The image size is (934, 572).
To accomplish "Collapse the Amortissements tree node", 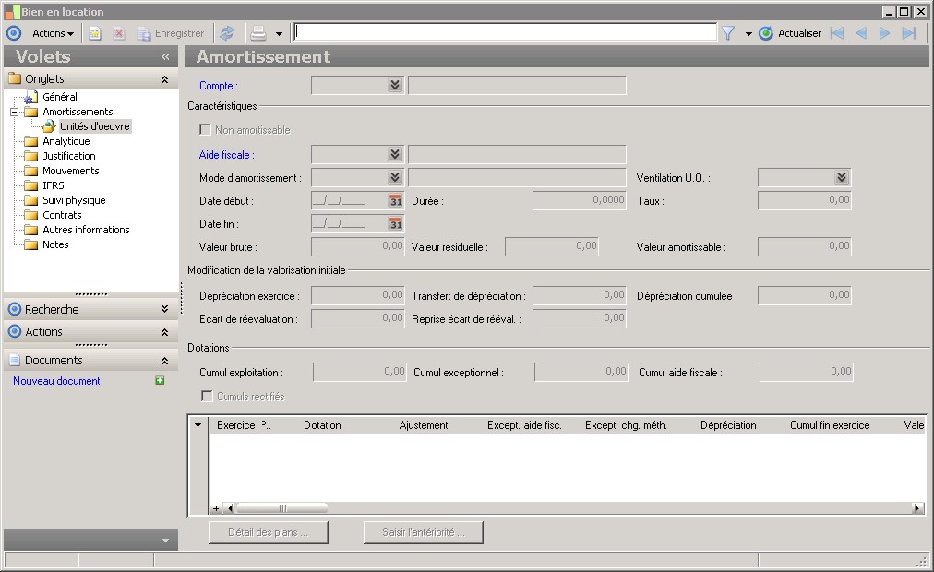I will (15, 112).
